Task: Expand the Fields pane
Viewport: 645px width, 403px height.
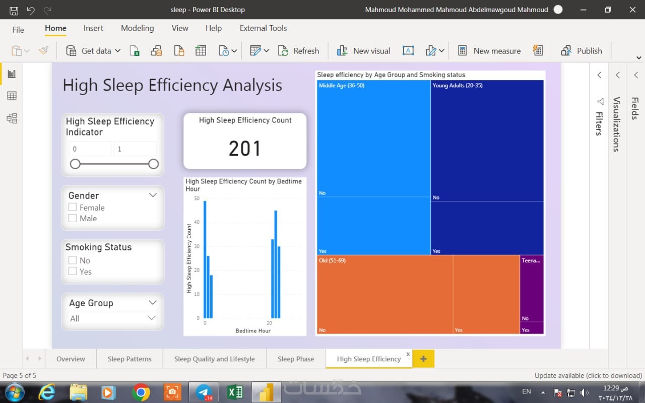Action: pyautogui.click(x=635, y=75)
